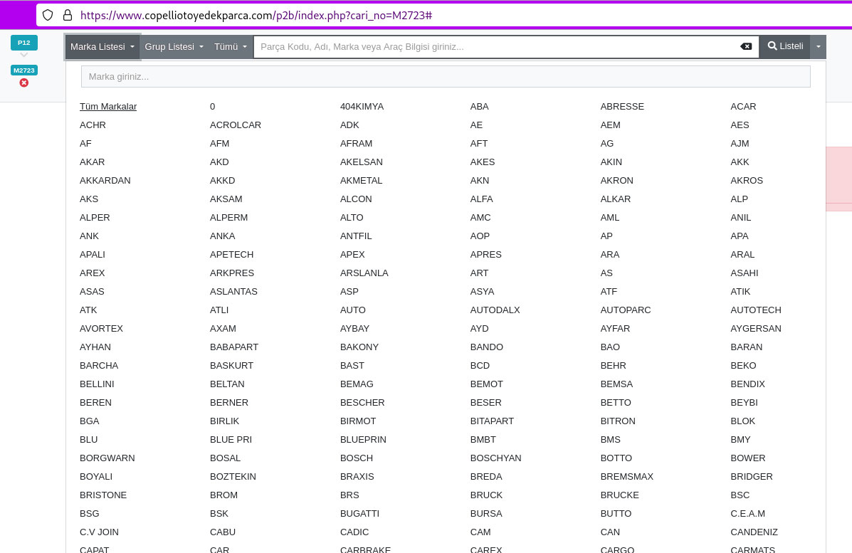The image size is (852, 553).
Task: Click the clear search backspace icon
Action: (x=746, y=46)
